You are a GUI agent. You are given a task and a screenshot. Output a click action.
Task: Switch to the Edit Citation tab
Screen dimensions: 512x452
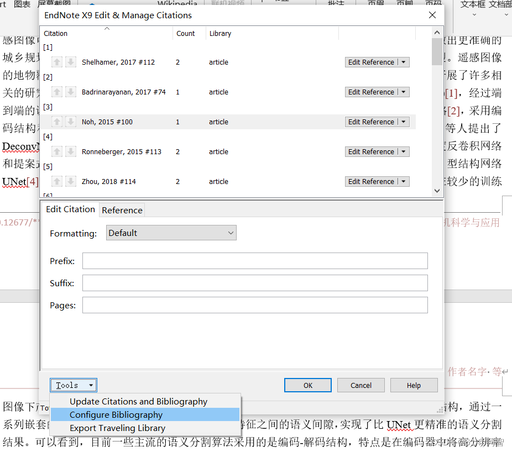click(x=70, y=209)
